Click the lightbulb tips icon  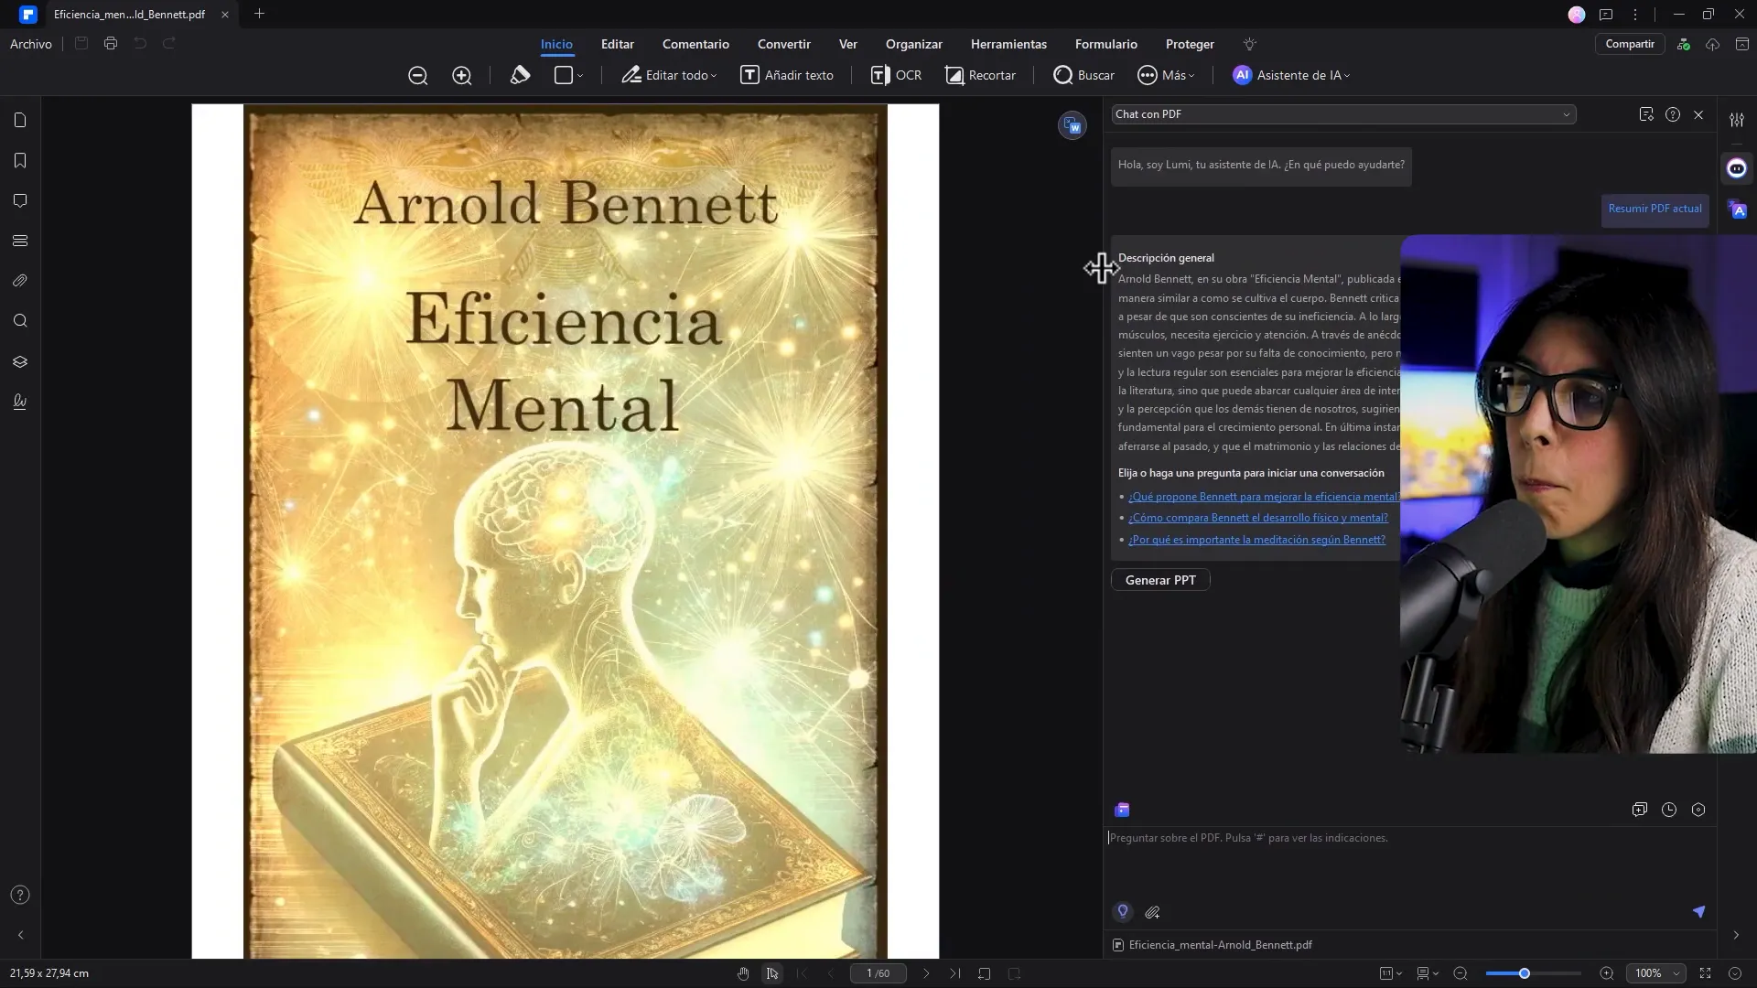[1250, 44]
